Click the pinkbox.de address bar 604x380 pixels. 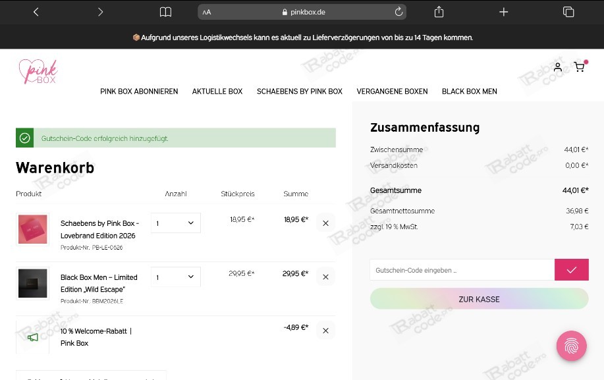point(302,12)
